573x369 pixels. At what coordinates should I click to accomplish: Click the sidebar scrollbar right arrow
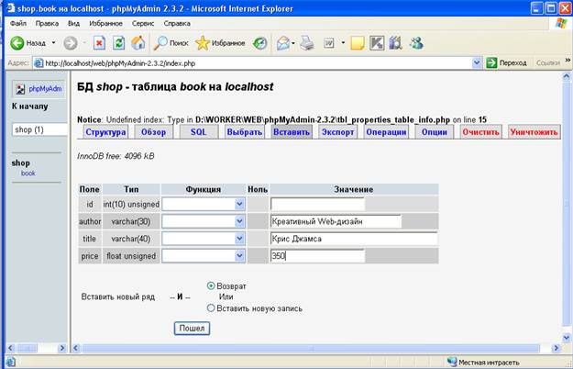(x=61, y=348)
